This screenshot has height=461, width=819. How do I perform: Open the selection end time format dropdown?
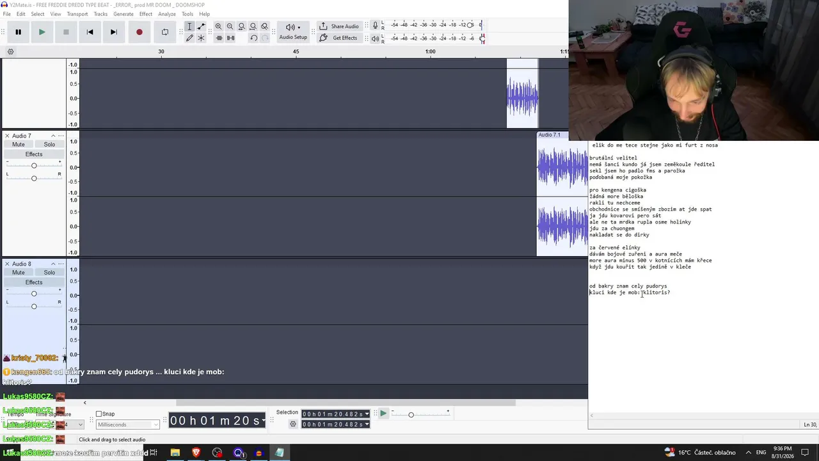(x=367, y=425)
